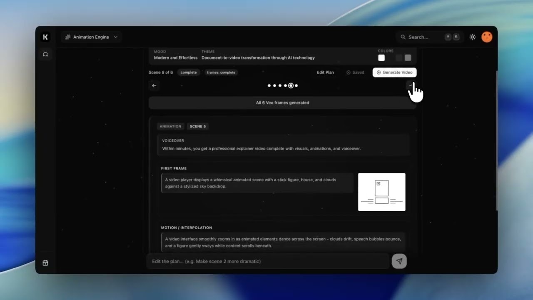Select the light gray color swatch
533x300 pixels.
point(408,58)
